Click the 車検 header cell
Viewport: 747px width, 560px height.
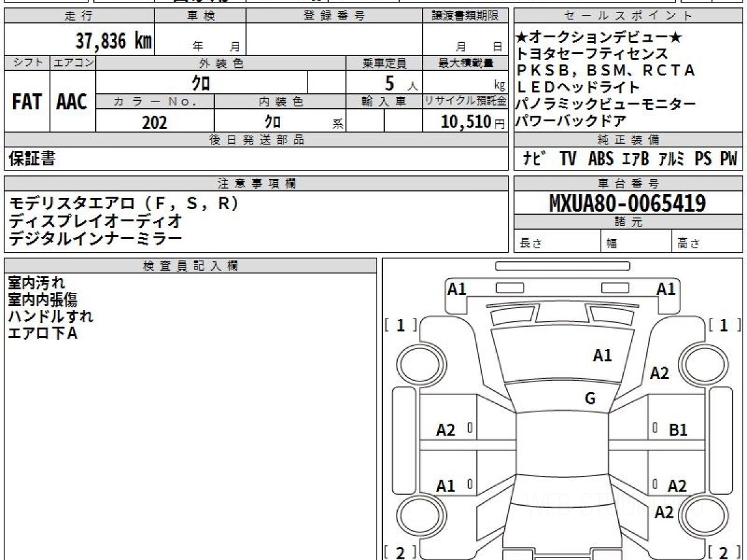[200, 16]
